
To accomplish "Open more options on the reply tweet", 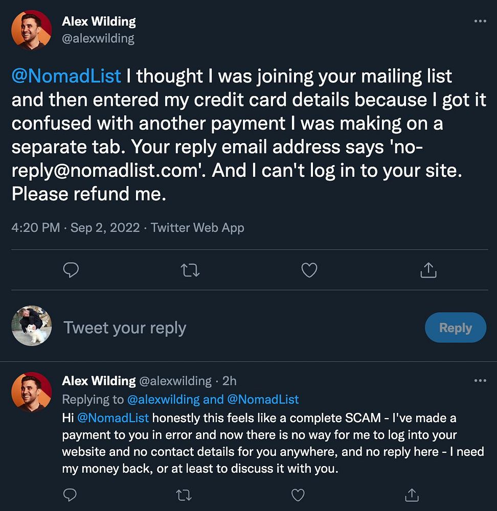I will point(480,381).
